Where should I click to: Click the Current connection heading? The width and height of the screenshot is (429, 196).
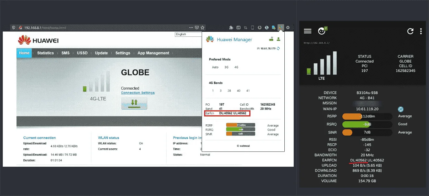[40, 138]
